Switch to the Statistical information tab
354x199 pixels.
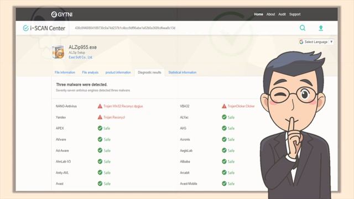coord(183,72)
